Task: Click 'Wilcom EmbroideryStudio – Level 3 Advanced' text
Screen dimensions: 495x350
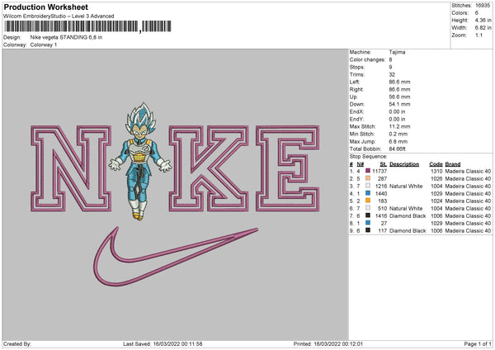Action: click(x=59, y=17)
